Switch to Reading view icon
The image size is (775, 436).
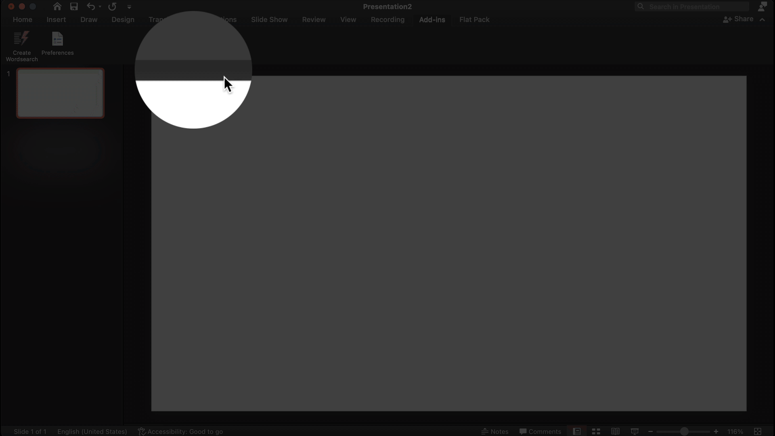click(615, 431)
